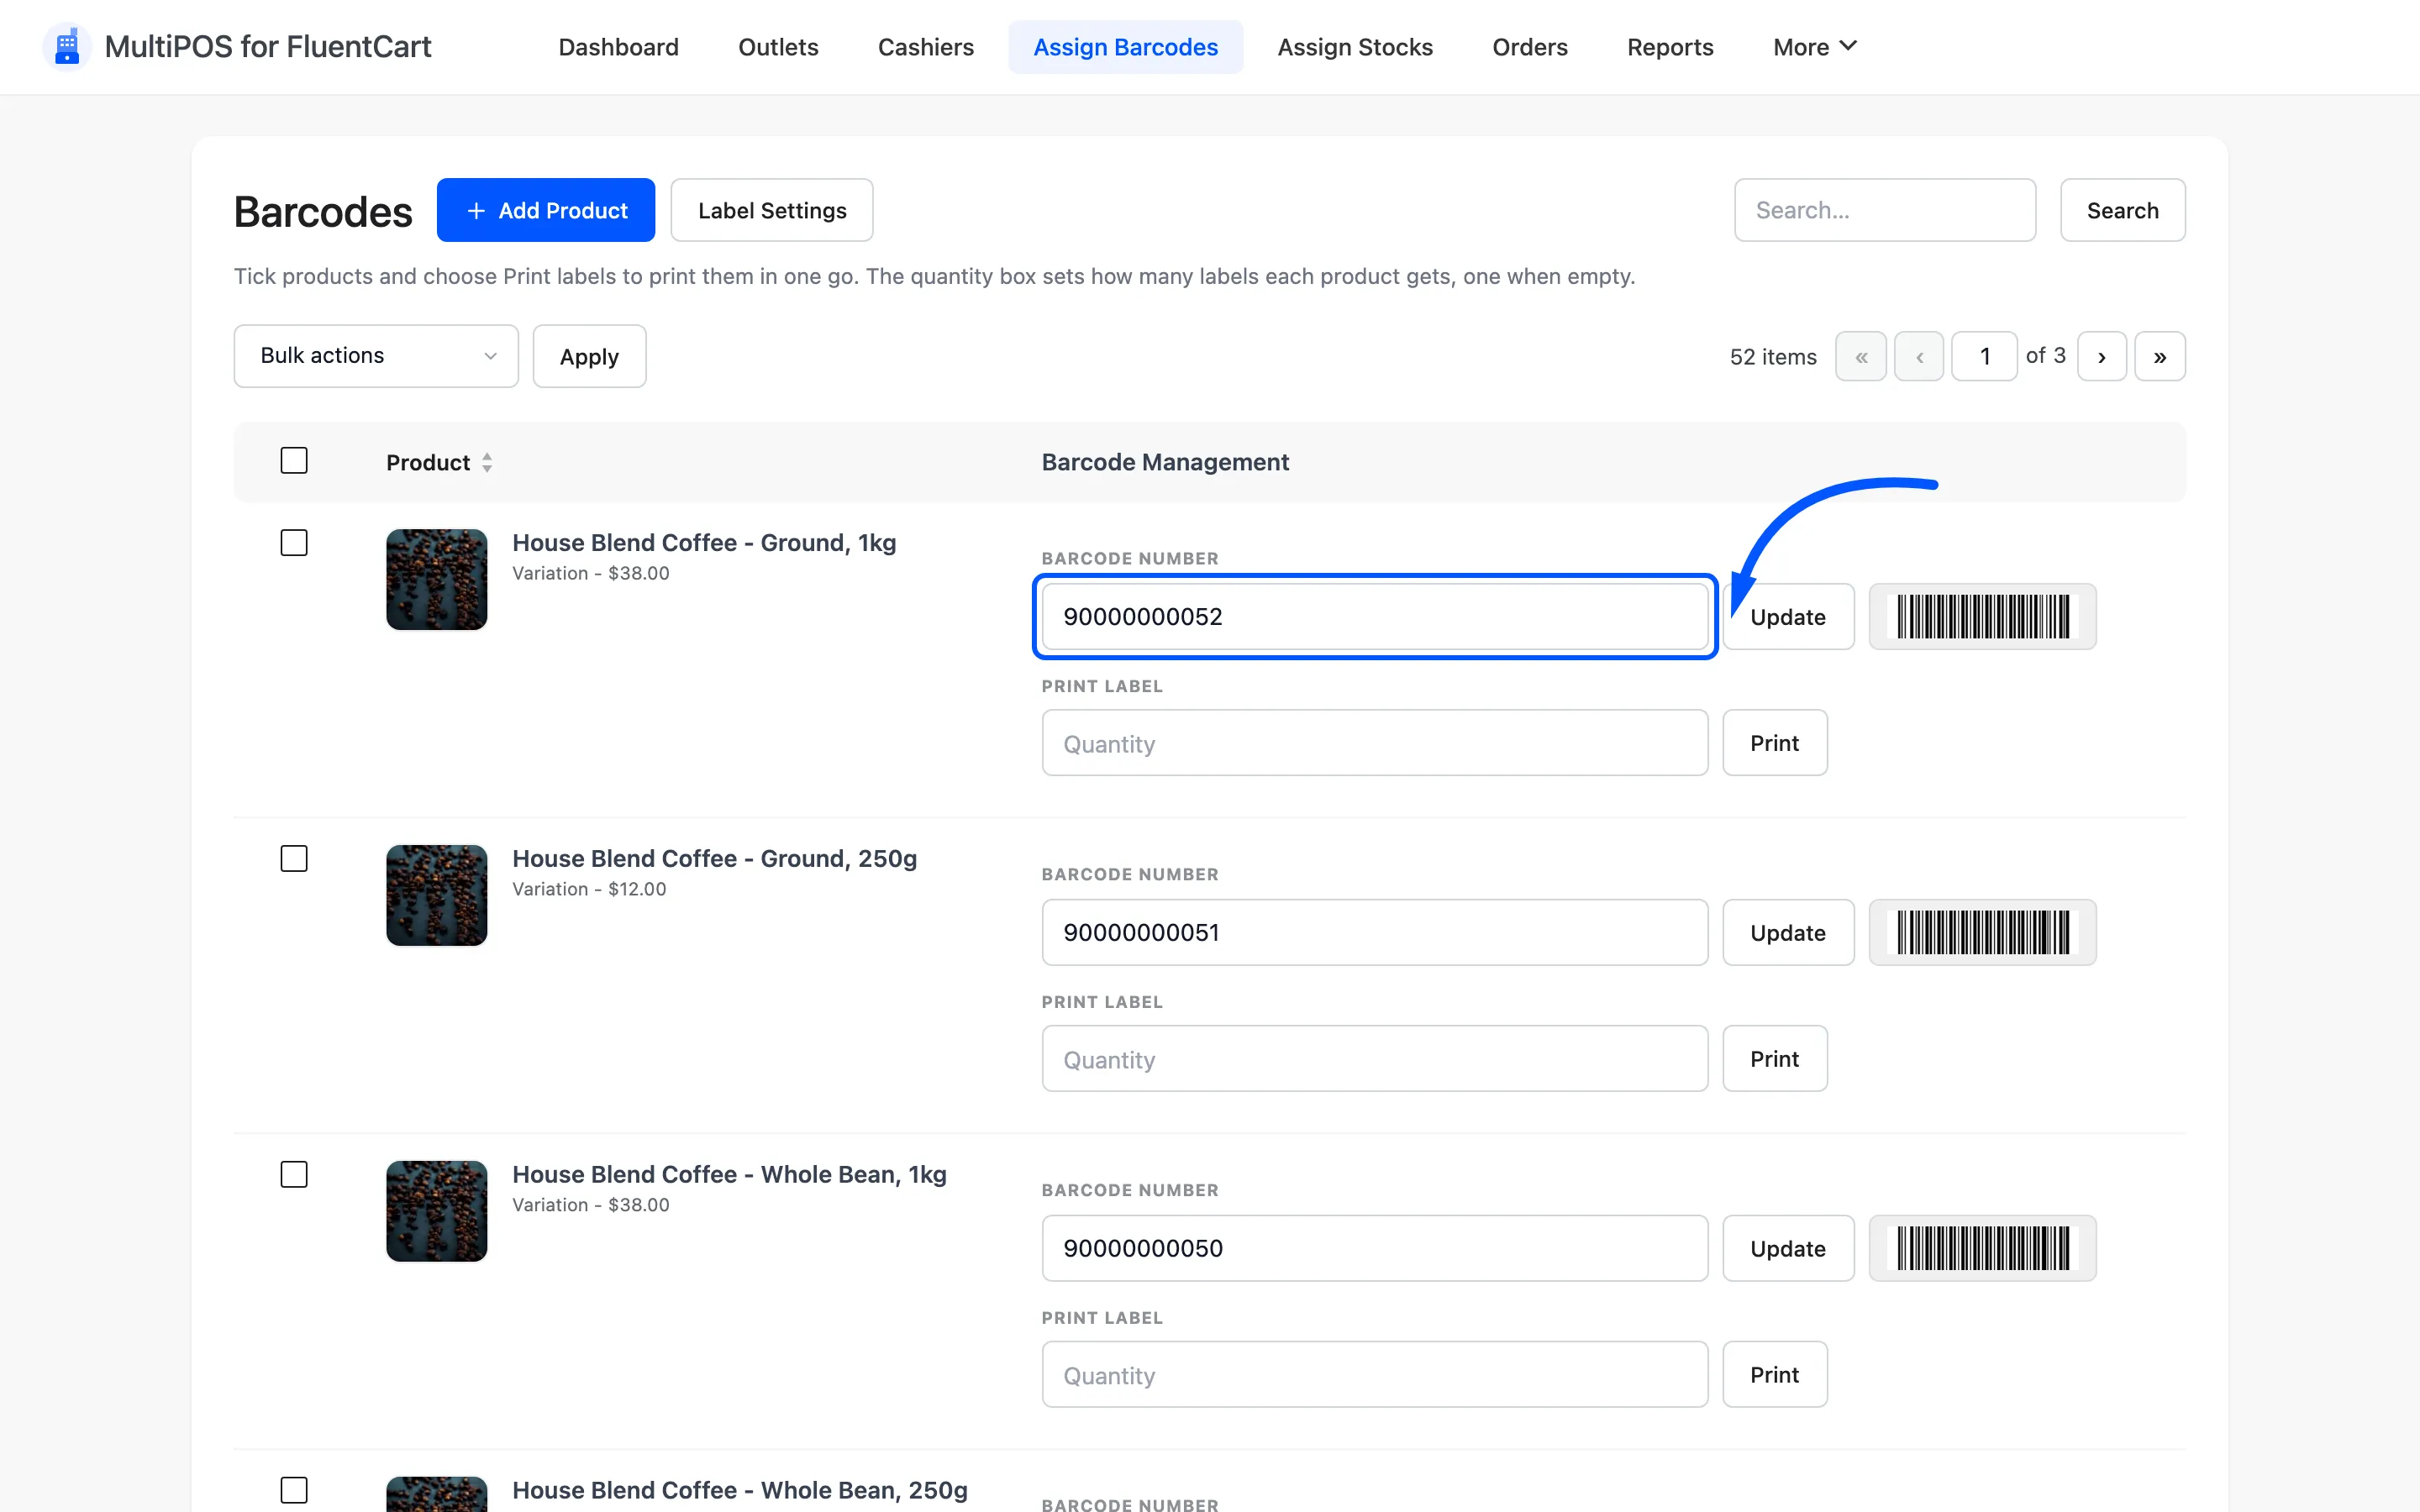Edit barcode number field 90000000050
The image size is (2420, 1512).
point(1374,1249)
